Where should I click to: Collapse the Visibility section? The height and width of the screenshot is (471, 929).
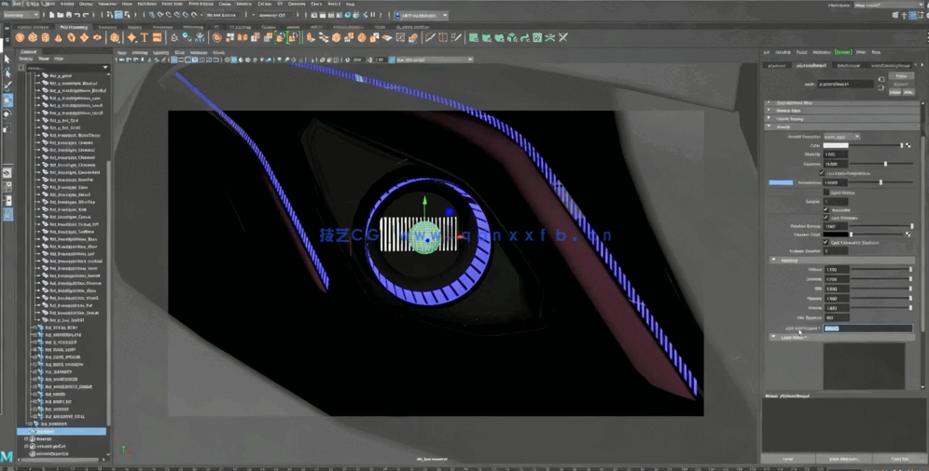pos(773,261)
